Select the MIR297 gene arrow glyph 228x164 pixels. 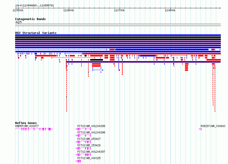(200, 129)
